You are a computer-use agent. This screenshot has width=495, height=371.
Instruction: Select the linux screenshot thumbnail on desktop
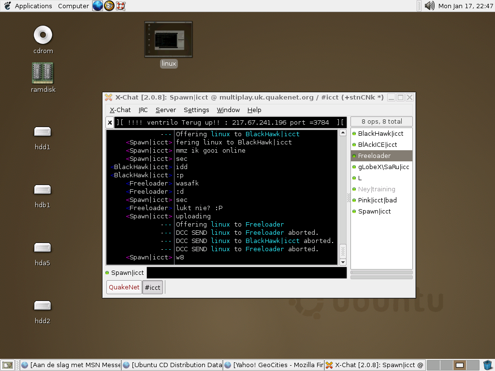click(168, 40)
